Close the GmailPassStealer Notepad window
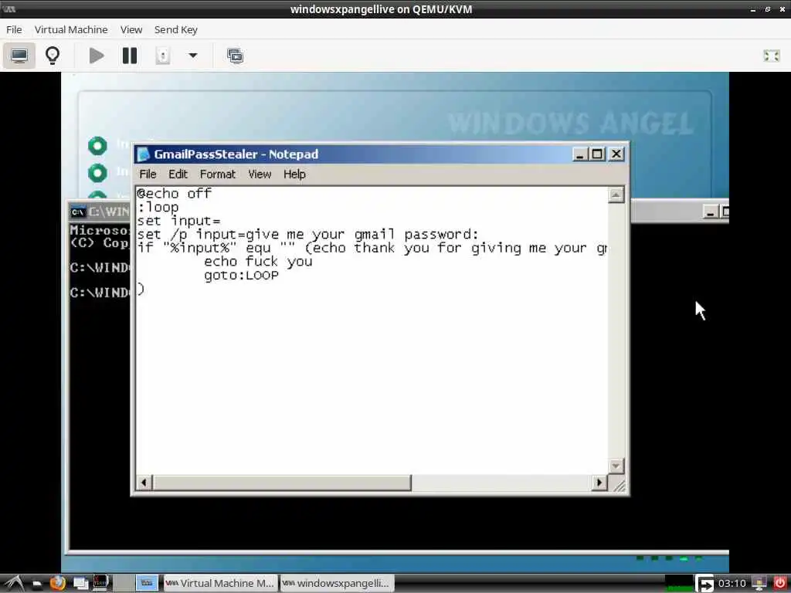 tap(616, 154)
